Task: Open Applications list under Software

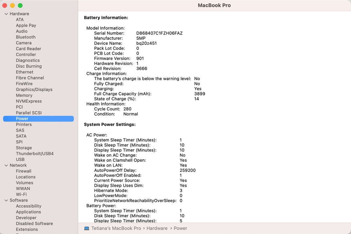Action: 28,212
